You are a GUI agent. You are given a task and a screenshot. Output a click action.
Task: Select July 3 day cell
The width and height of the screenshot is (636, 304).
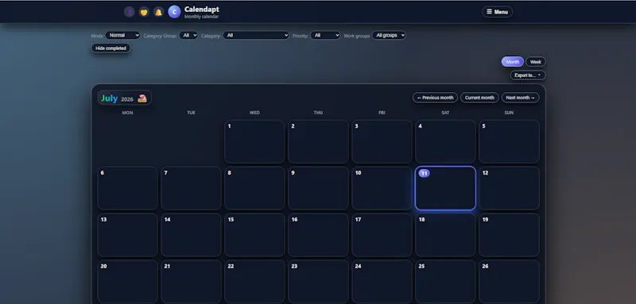pos(382,141)
